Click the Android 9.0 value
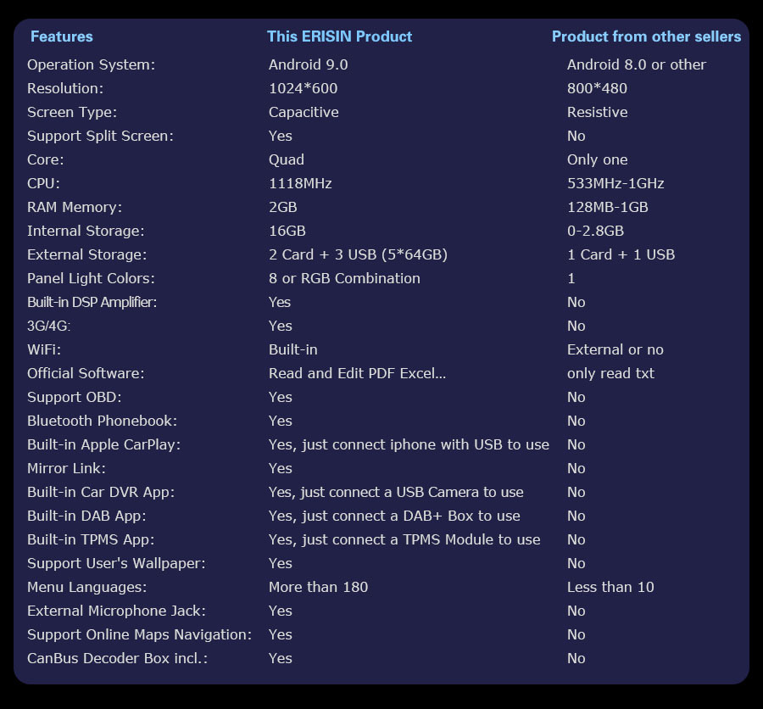 [308, 64]
